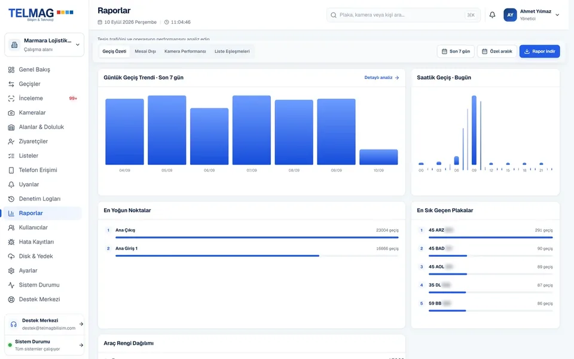Open Son 7 gün date range selector

456,51
